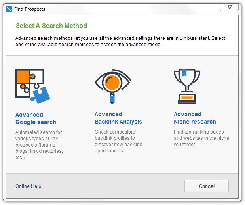
Task: Click the Find Prospects window title text
Action: tap(30, 9)
